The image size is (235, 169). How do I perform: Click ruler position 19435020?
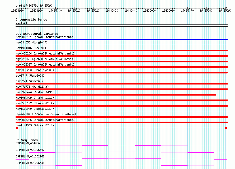[x=93, y=11]
